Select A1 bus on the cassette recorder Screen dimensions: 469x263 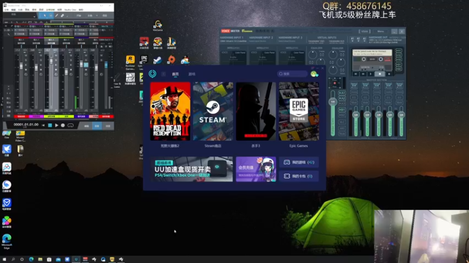tap(399, 51)
